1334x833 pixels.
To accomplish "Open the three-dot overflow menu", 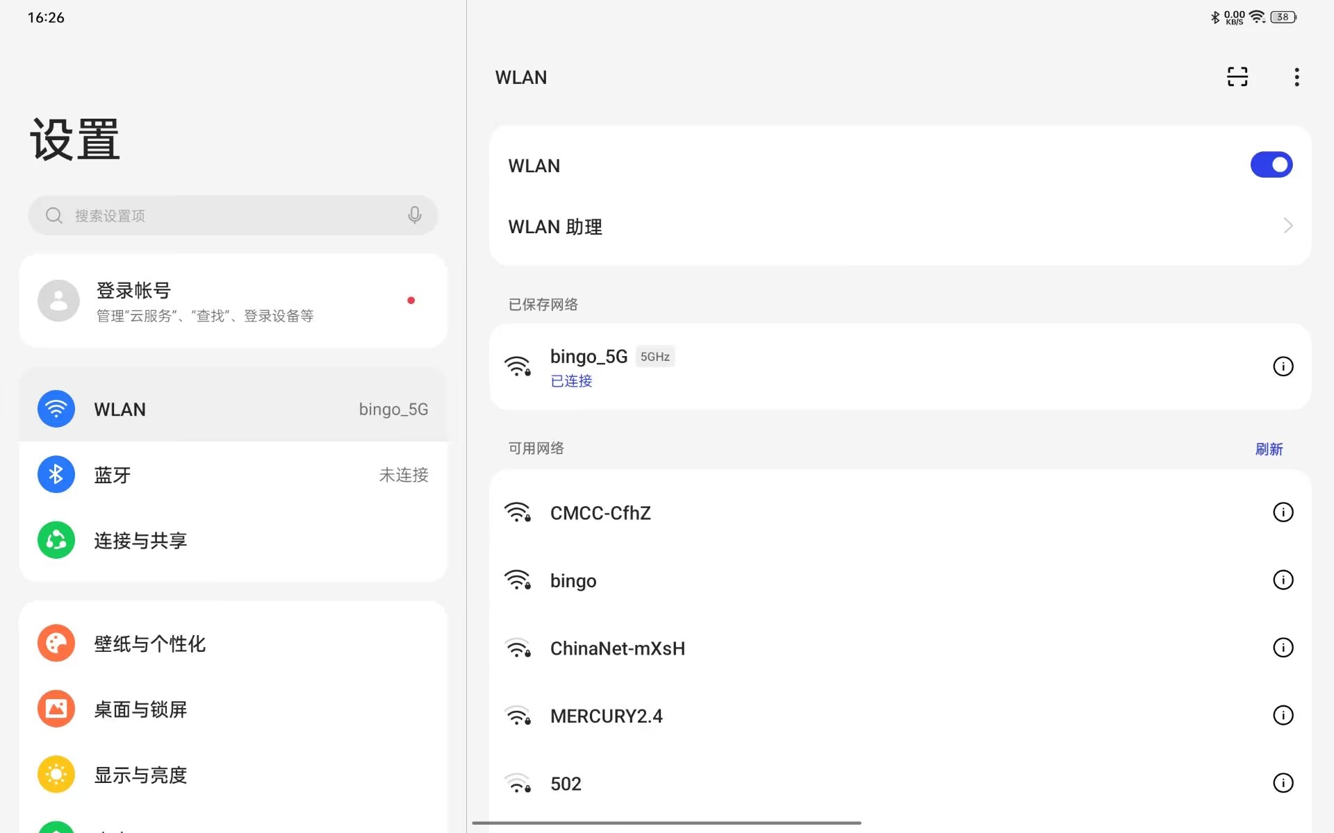I will tap(1296, 77).
